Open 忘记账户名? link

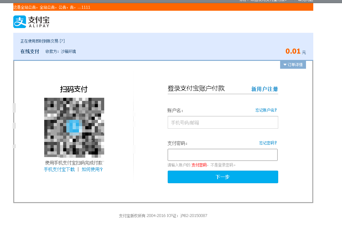(x=266, y=110)
